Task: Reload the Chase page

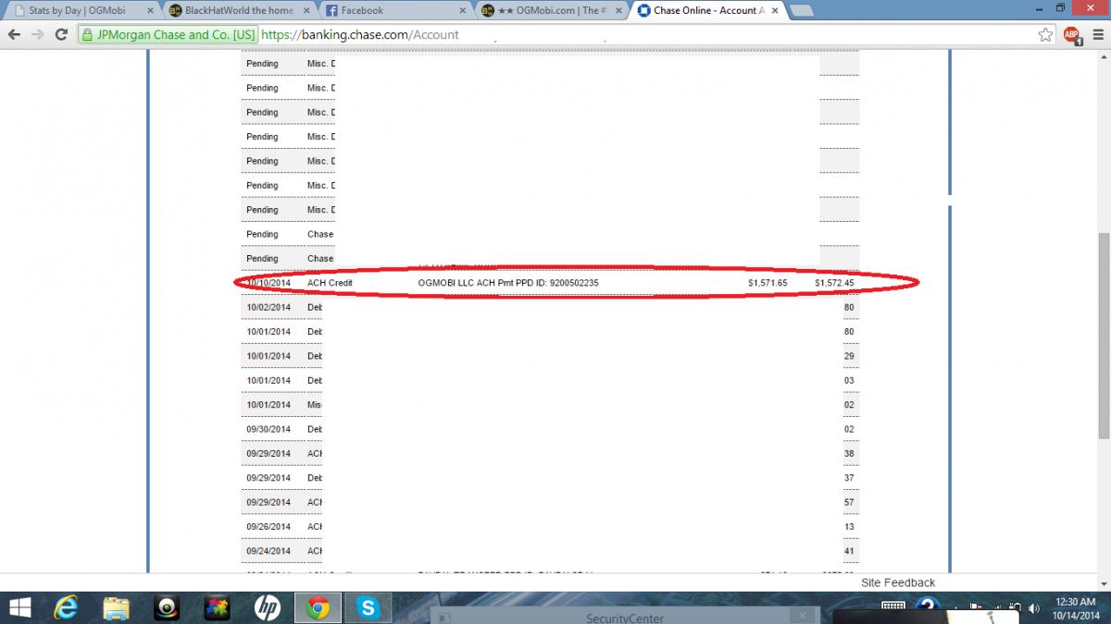Action: [61, 34]
